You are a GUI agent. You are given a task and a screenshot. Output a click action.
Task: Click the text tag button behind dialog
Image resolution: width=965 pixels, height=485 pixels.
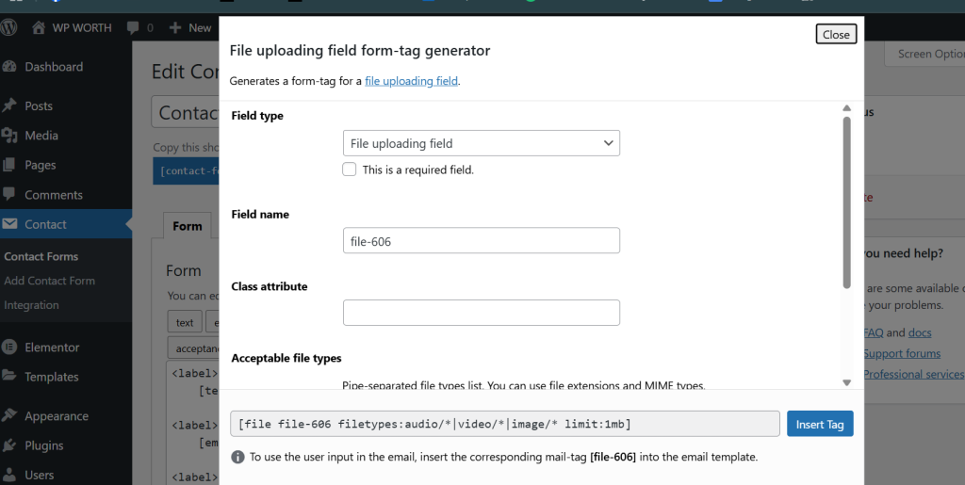coord(185,322)
